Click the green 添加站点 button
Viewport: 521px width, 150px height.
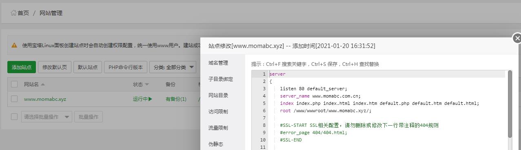point(22,67)
